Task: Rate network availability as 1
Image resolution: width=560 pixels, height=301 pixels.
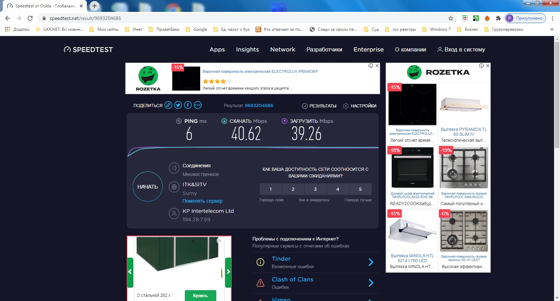Action: (x=271, y=189)
